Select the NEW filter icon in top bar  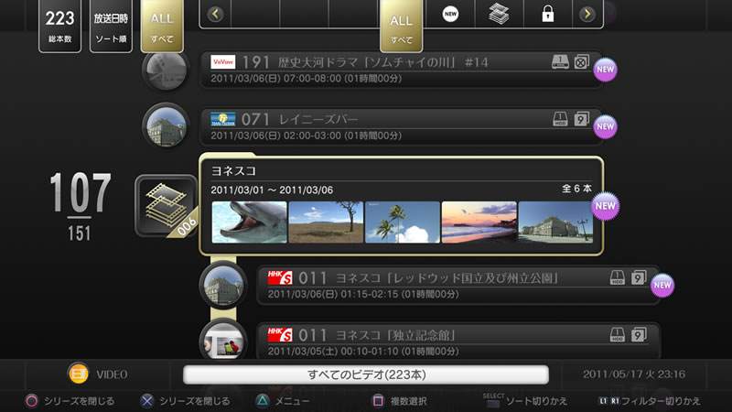(x=450, y=14)
